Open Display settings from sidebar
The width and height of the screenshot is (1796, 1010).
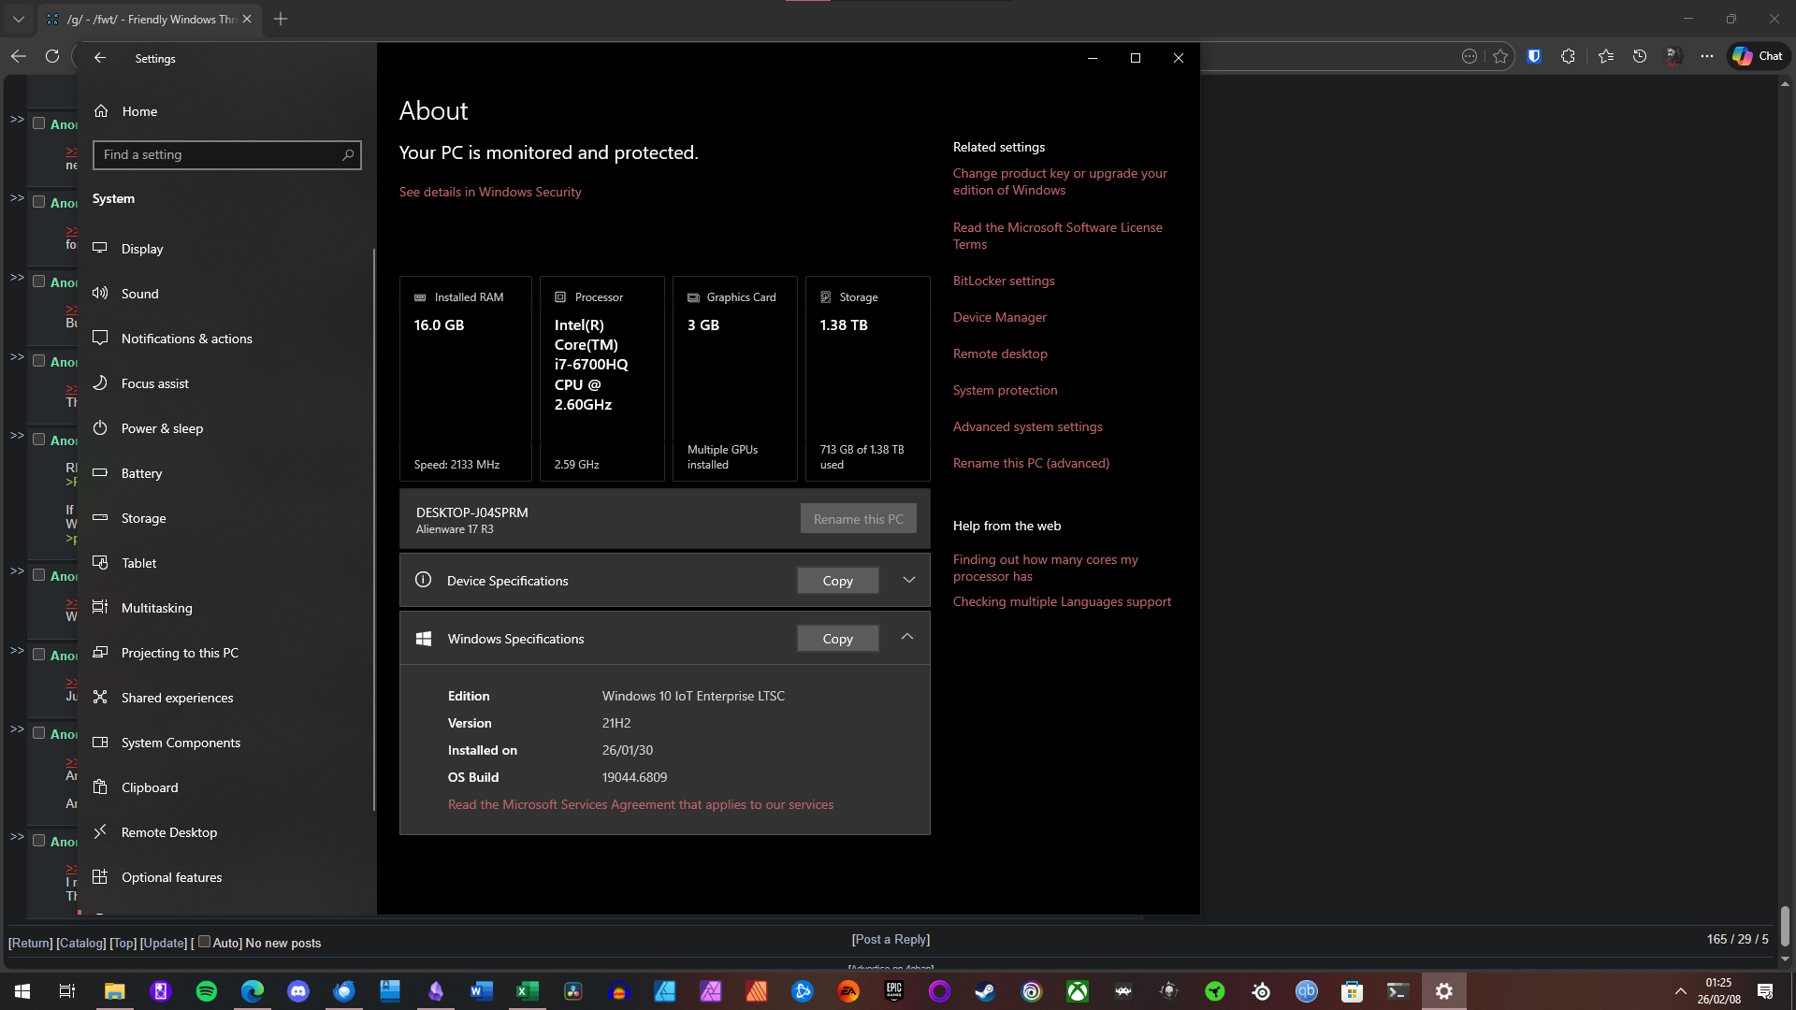[142, 249]
